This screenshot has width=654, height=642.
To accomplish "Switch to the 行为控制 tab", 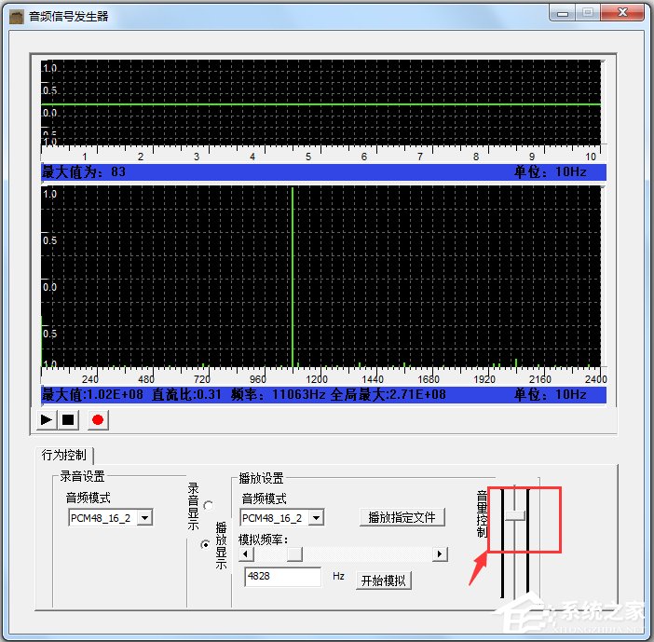I will pyautogui.click(x=64, y=456).
